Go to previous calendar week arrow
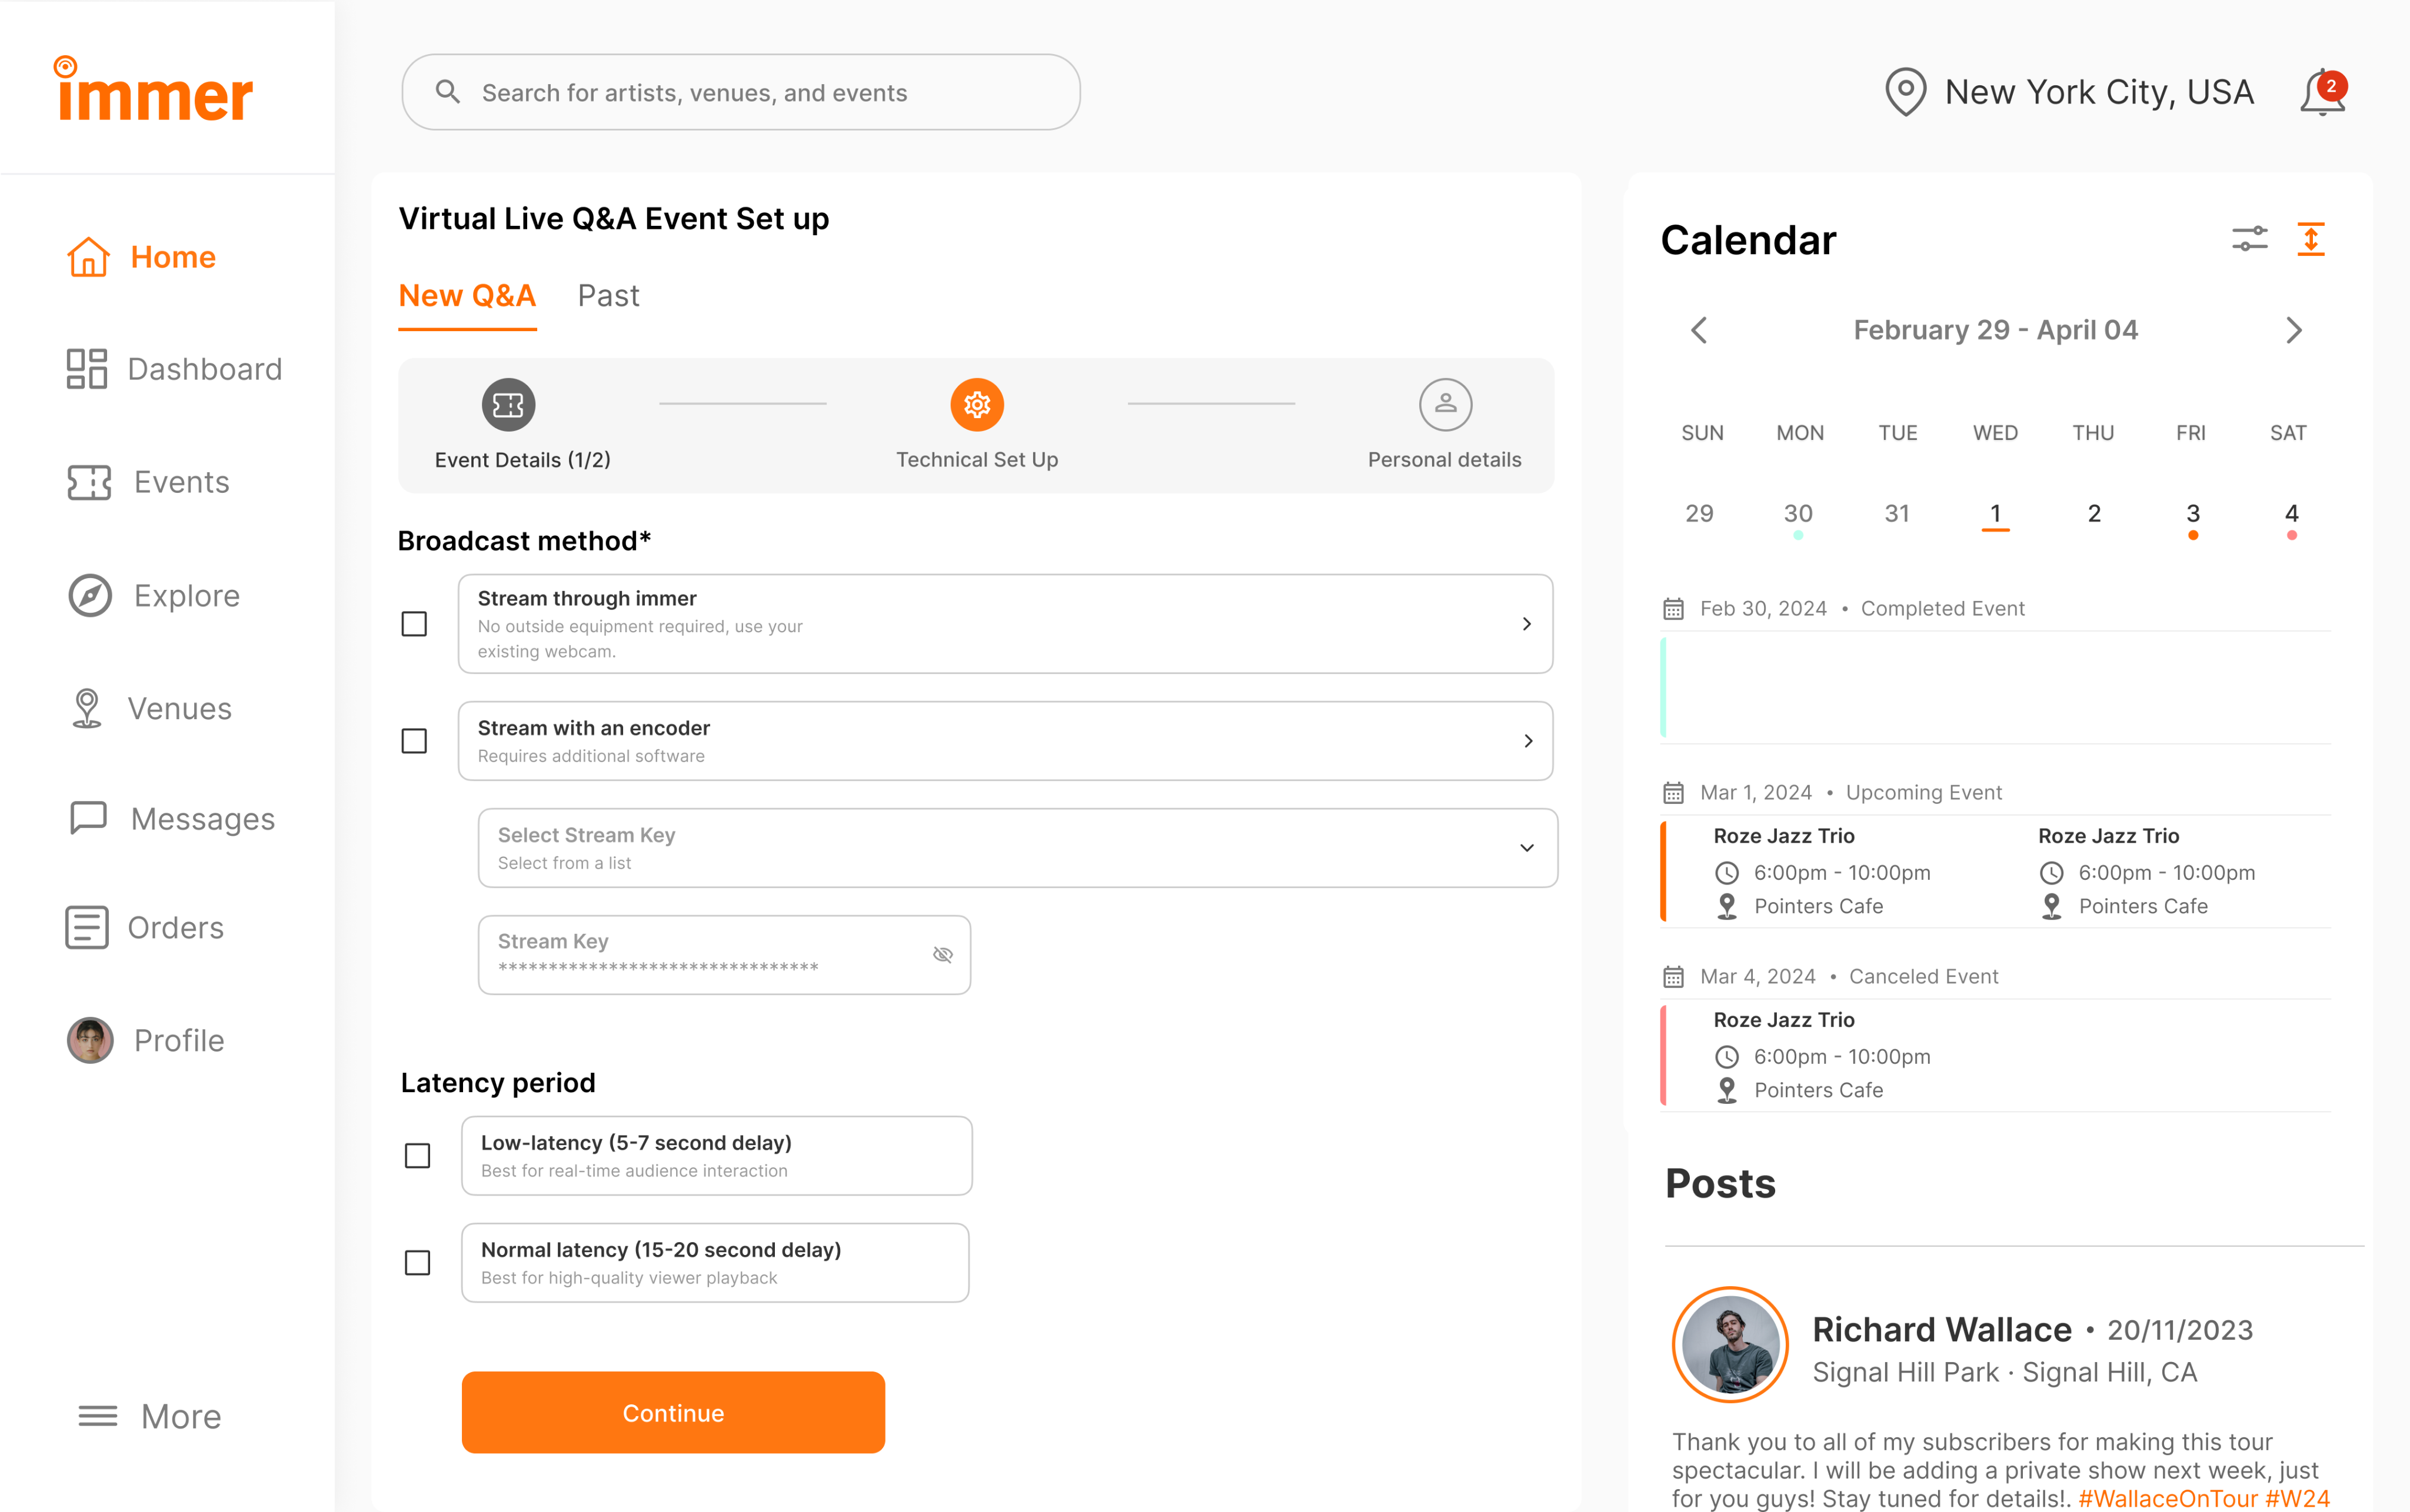 tap(1699, 331)
